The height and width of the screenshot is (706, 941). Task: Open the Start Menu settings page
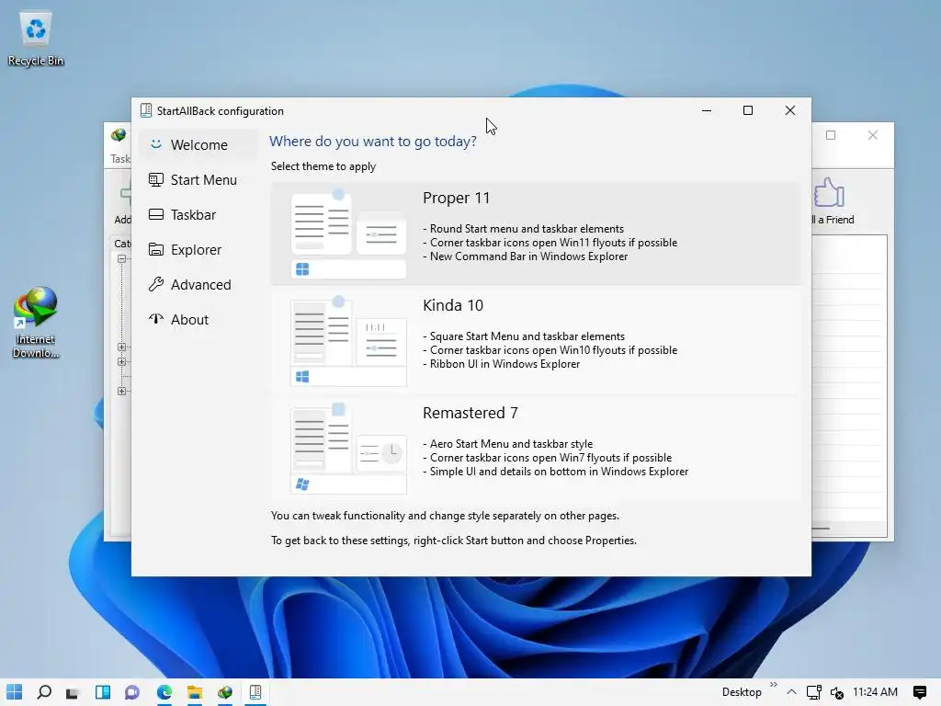point(198,179)
